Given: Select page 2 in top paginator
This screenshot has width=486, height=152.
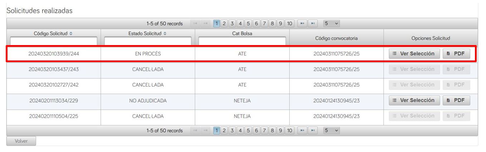Looking at the screenshot, I should point(225,24).
